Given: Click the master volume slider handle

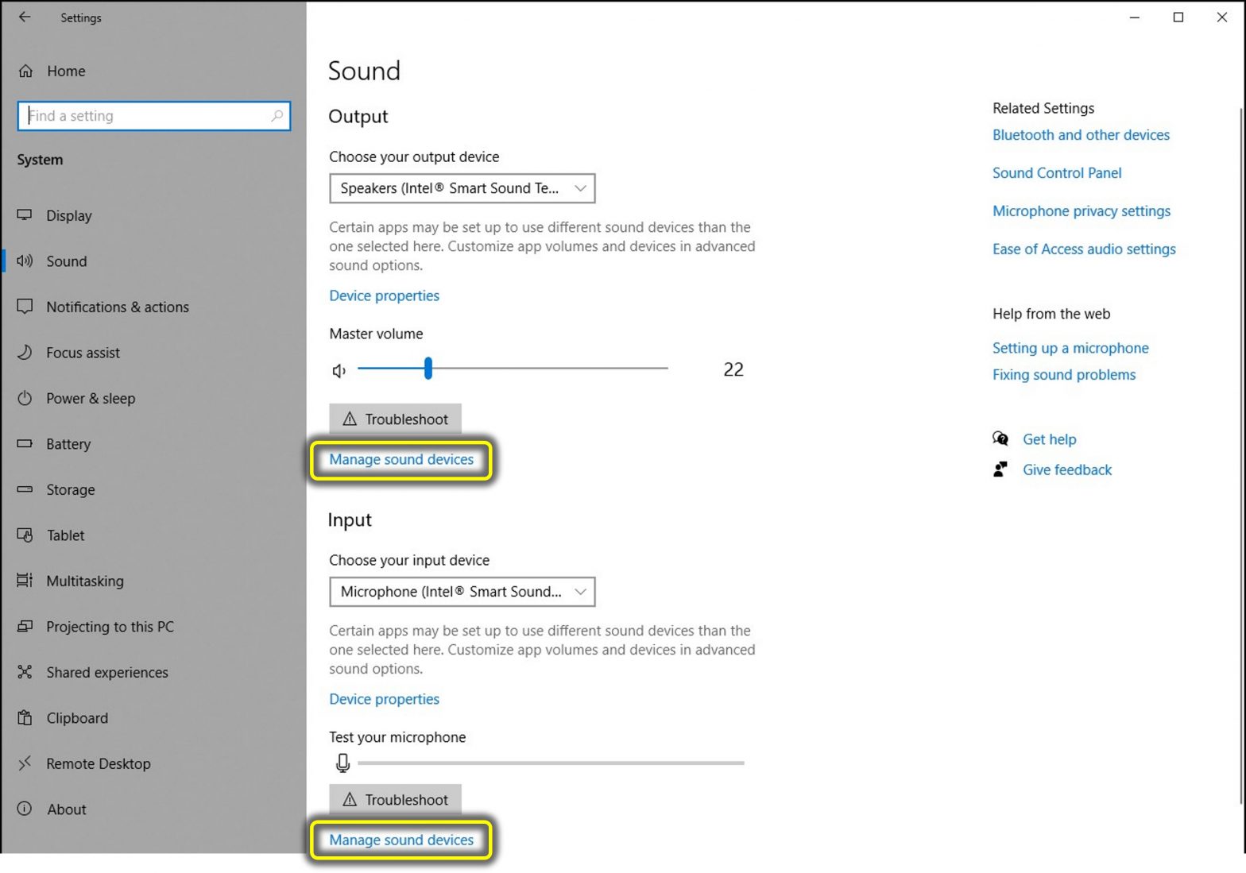Looking at the screenshot, I should click(428, 369).
